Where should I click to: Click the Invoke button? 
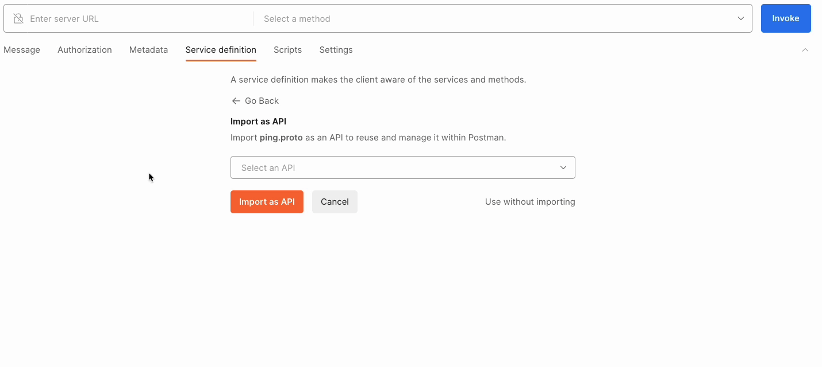785,18
